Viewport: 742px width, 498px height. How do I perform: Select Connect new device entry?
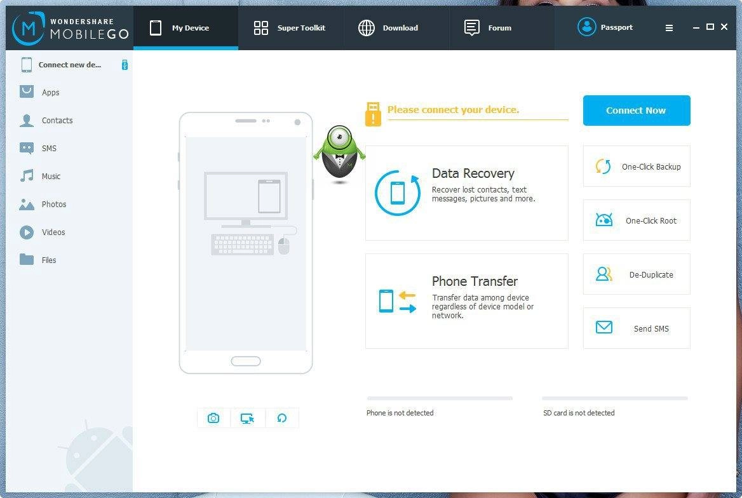(x=69, y=65)
